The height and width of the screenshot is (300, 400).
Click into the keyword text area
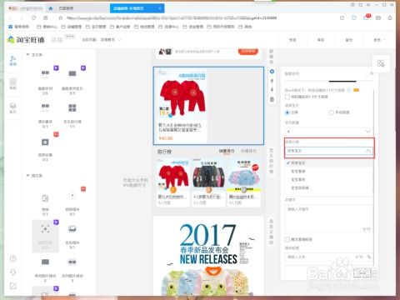pos(329,218)
